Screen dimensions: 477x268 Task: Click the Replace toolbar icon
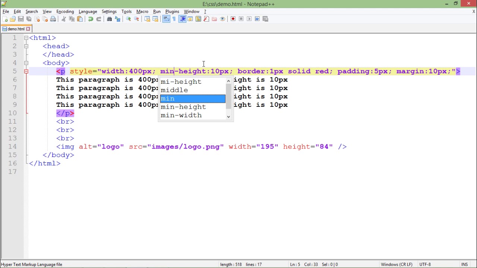(x=117, y=19)
